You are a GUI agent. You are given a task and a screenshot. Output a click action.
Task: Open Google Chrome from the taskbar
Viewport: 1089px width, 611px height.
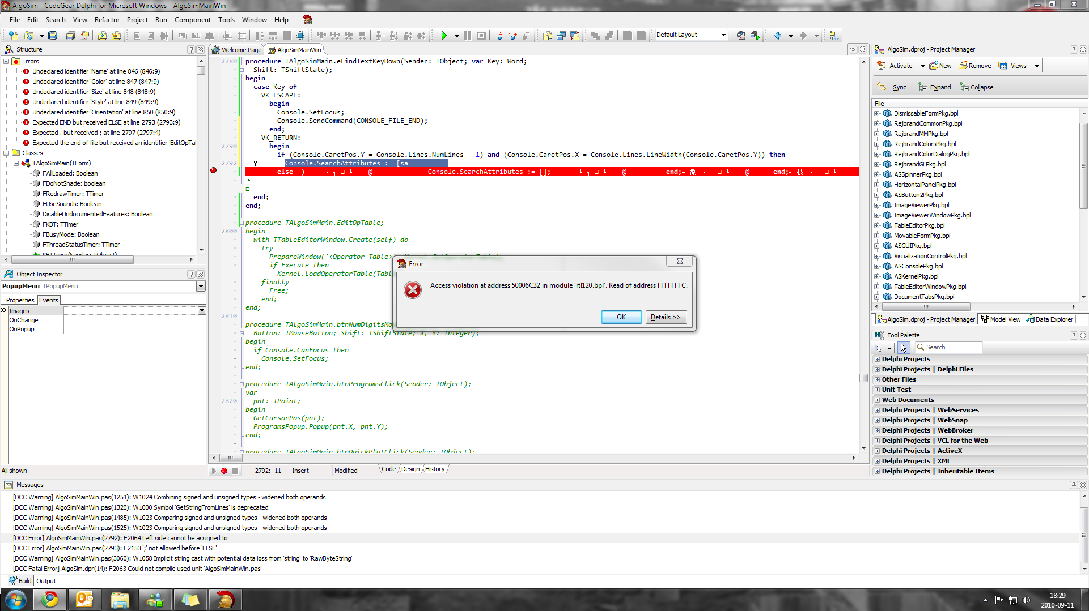point(49,600)
